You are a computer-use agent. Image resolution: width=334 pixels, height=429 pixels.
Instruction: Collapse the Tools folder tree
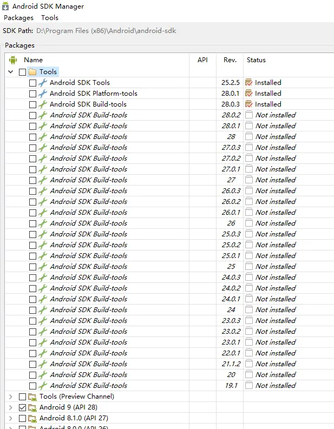11,72
